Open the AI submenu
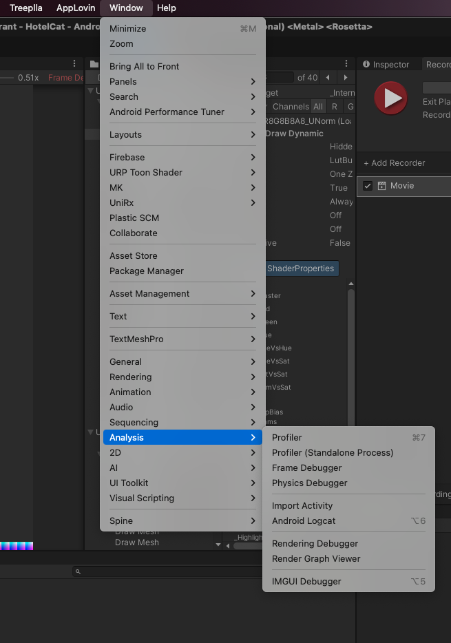 (182, 468)
